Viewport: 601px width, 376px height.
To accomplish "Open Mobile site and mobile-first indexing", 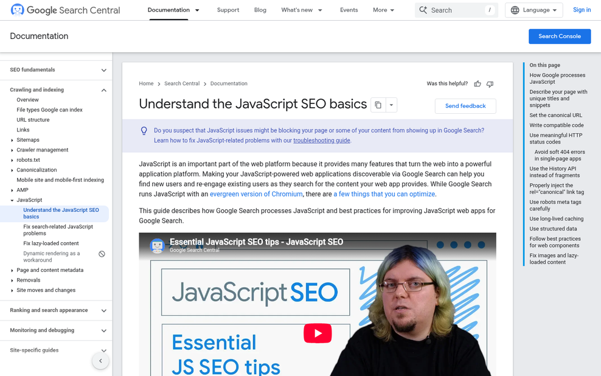I will pyautogui.click(x=60, y=179).
